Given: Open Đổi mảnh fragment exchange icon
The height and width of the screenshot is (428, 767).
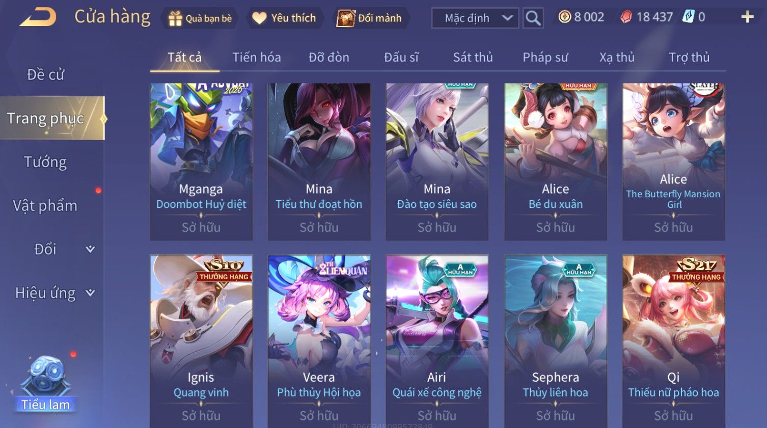Looking at the screenshot, I should 345,18.
